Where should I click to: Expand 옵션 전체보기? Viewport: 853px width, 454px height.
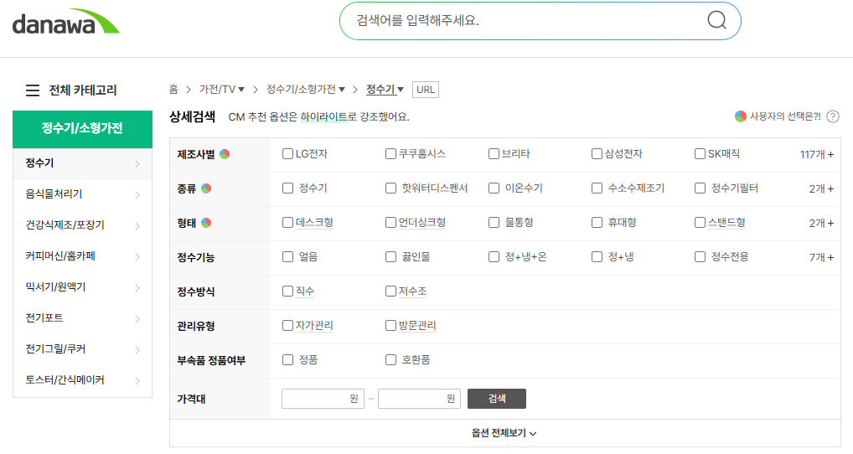point(504,433)
